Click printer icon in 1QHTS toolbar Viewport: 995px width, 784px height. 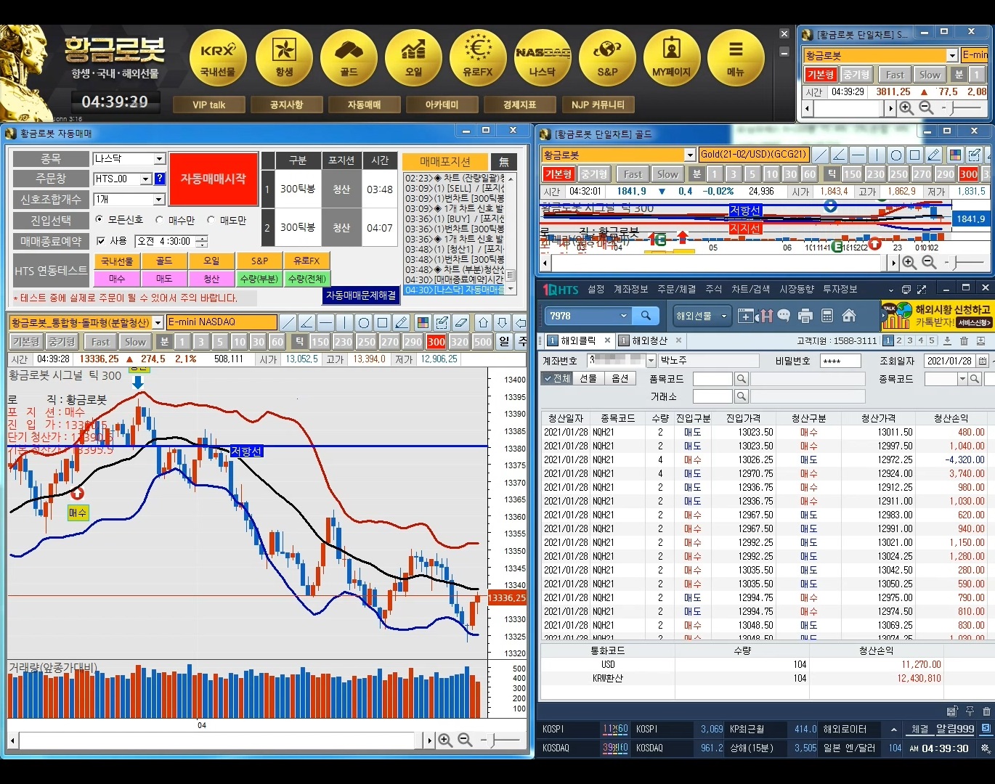[805, 316]
